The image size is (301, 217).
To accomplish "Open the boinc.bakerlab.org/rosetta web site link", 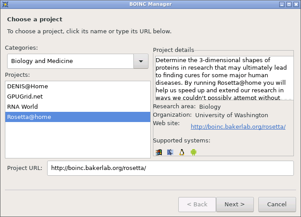I will (238, 126).
